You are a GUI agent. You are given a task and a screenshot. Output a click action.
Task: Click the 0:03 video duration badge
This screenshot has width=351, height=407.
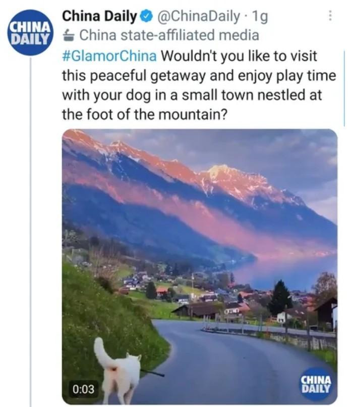coord(83,389)
